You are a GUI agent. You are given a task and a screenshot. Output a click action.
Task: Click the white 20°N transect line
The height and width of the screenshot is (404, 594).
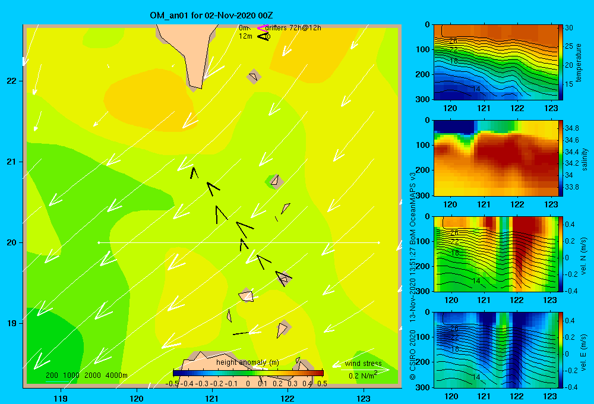click(x=239, y=242)
